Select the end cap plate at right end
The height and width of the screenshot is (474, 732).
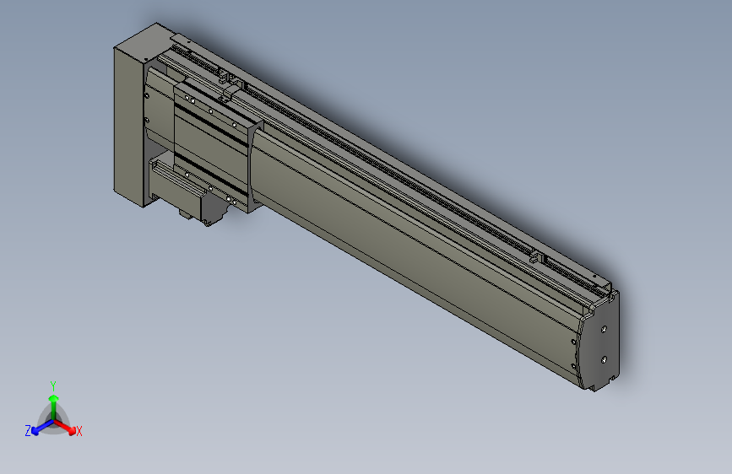click(601, 342)
